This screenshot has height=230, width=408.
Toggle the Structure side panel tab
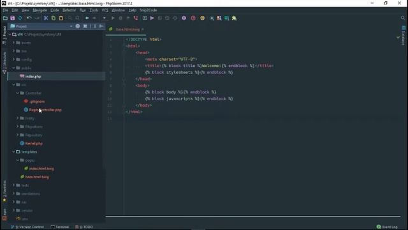pyautogui.click(x=4, y=63)
